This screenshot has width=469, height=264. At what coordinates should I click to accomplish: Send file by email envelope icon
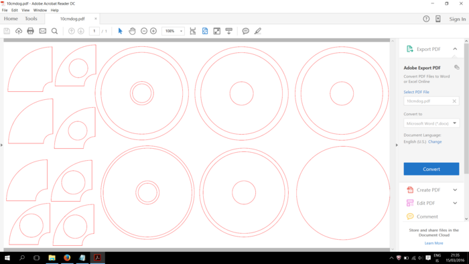click(x=43, y=31)
